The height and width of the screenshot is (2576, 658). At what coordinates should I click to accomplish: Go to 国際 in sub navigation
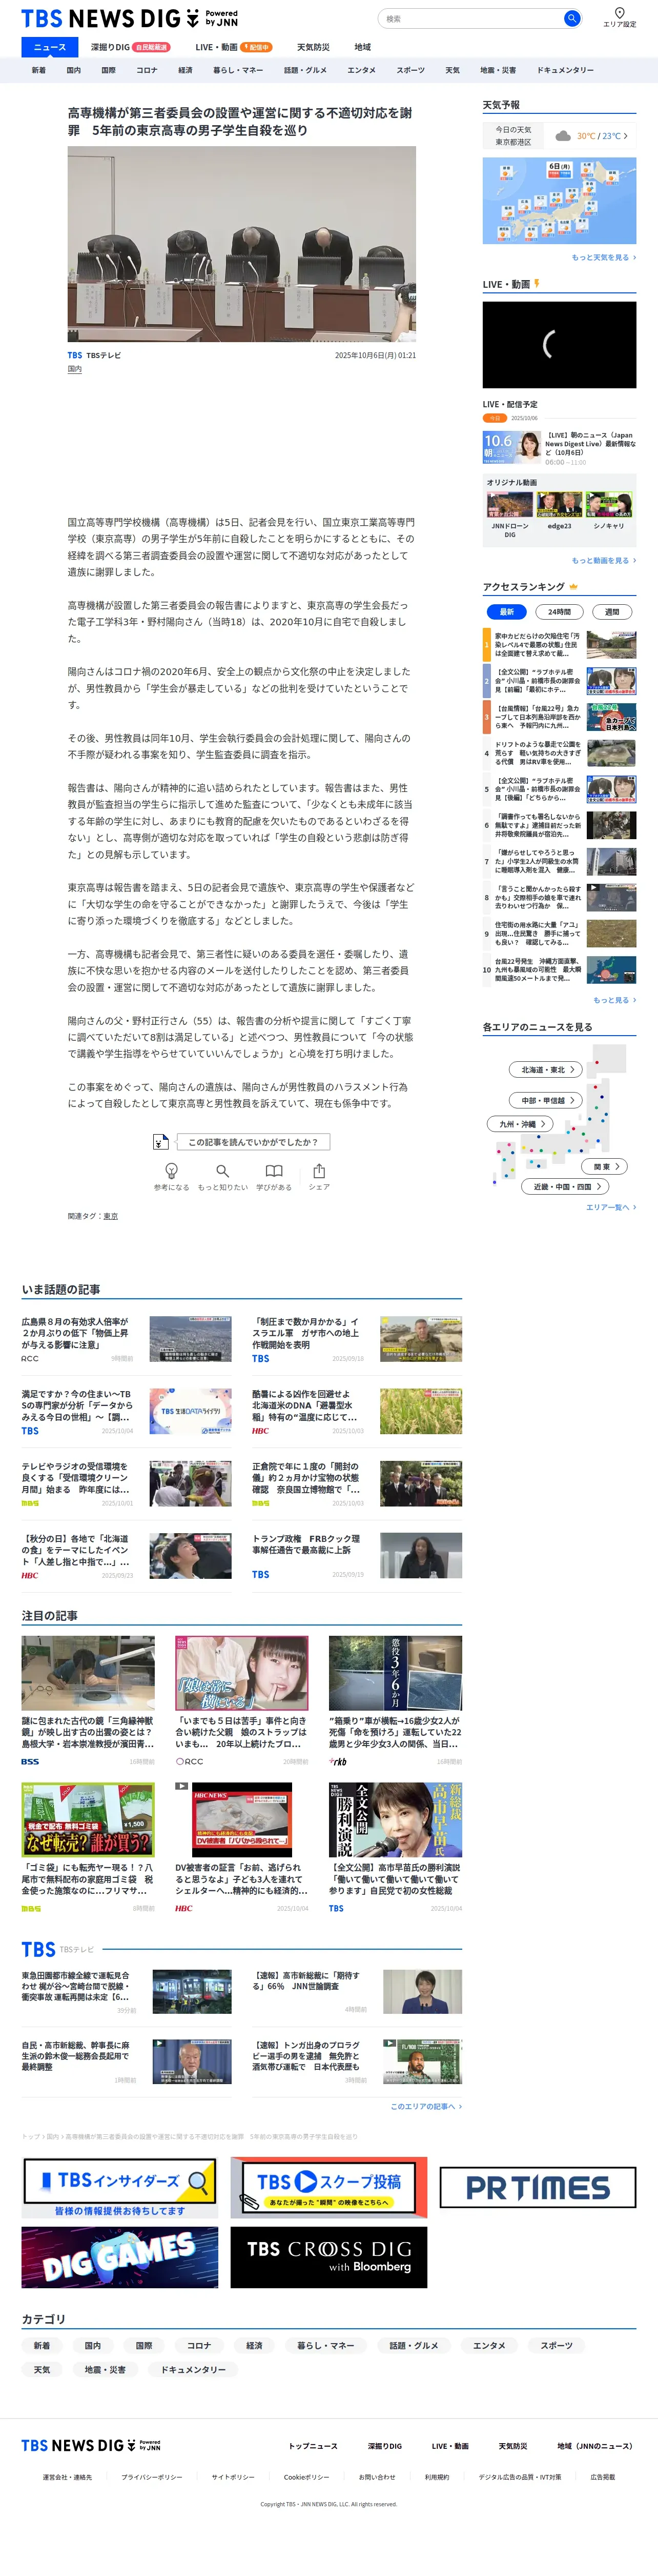[x=108, y=70]
